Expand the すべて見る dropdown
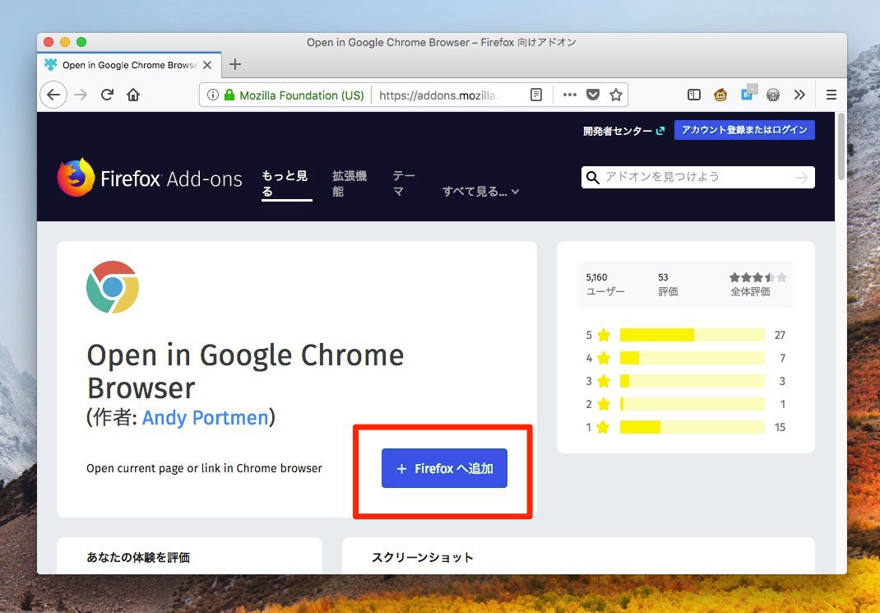Screen dimensions: 880x613 tap(481, 192)
